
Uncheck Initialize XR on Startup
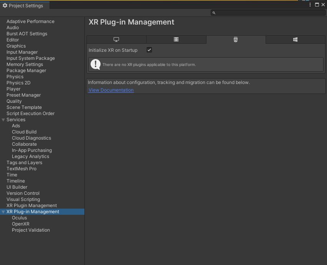point(149,50)
